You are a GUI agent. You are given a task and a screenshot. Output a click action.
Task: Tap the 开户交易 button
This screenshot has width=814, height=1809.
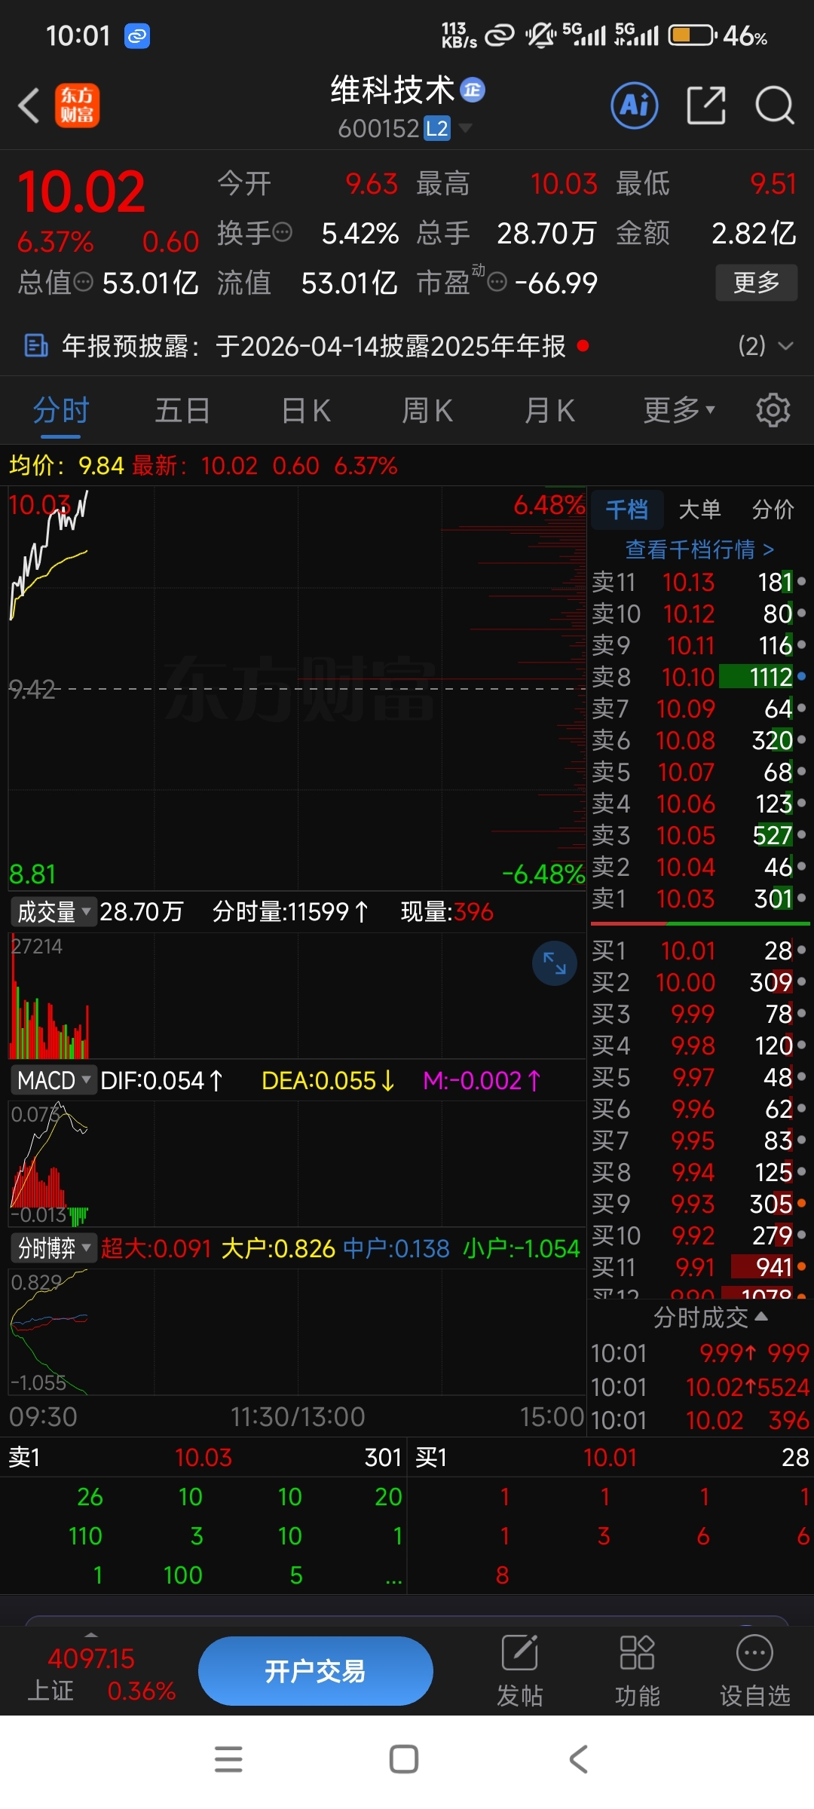316,1671
